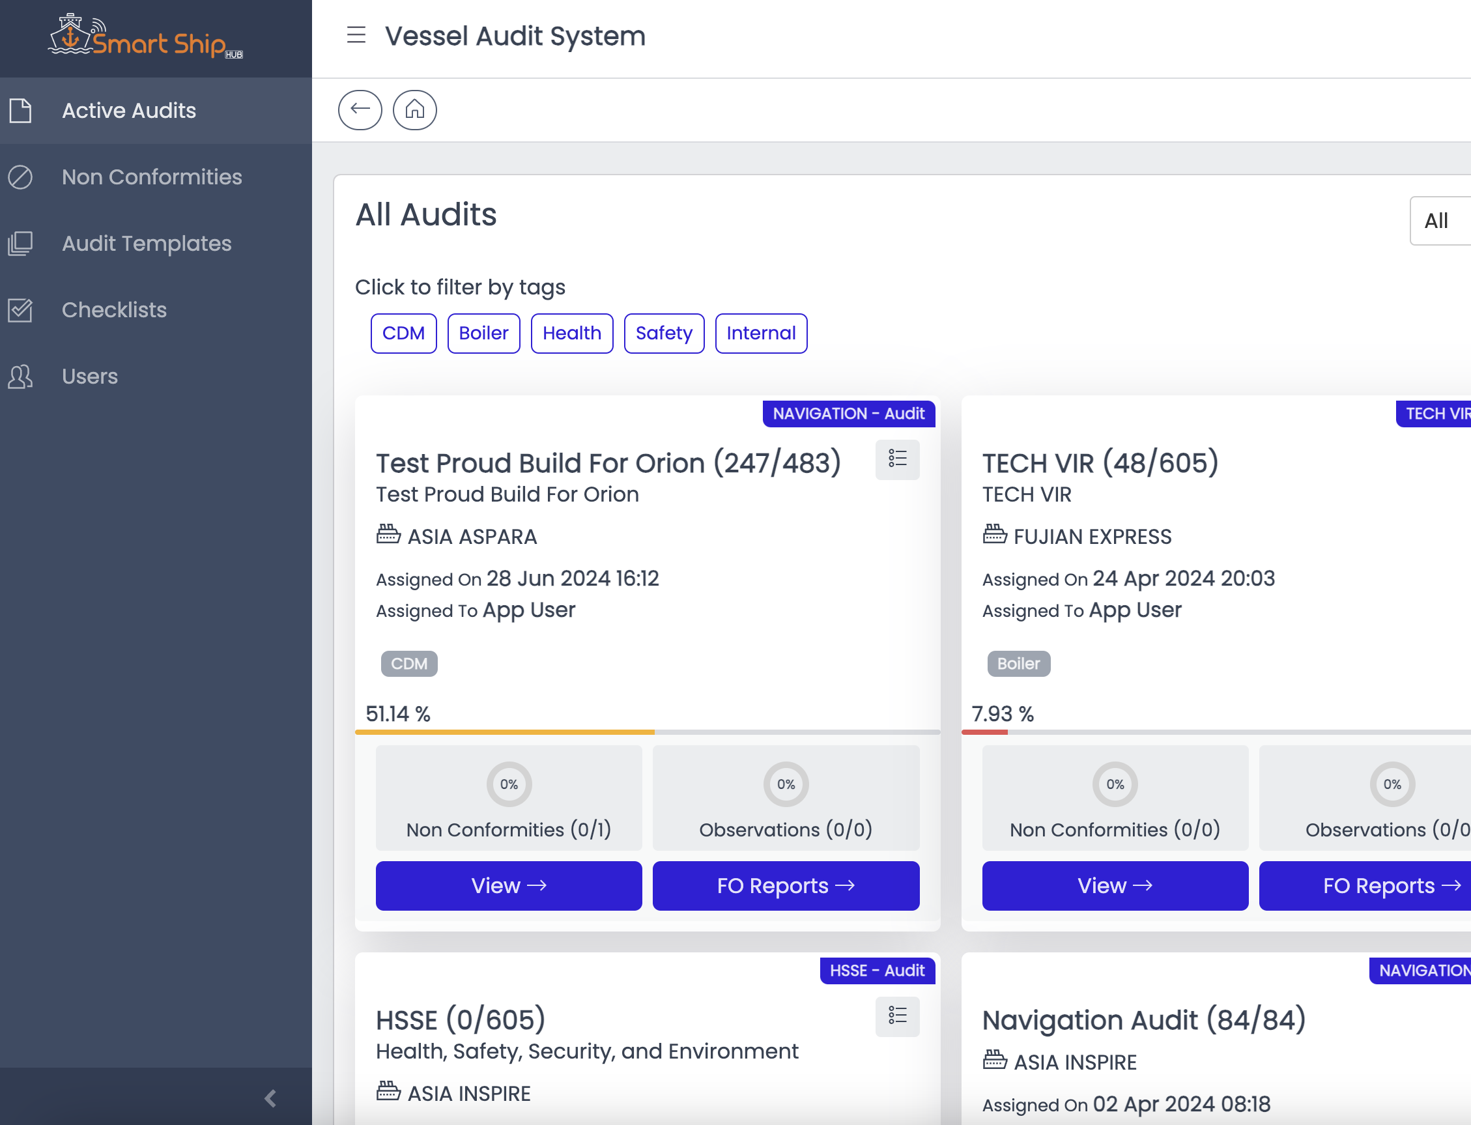Open Non Conformities (0/1) tile
1471x1125 pixels.
pos(508,798)
